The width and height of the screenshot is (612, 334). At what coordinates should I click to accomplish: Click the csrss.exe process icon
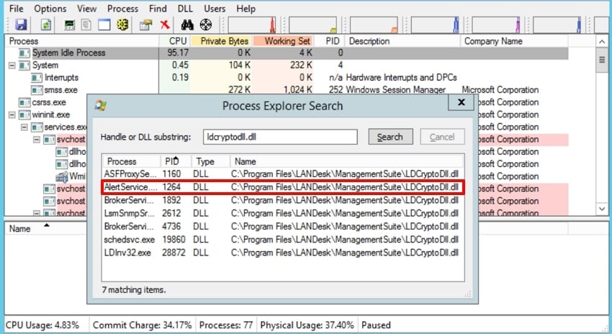pos(24,103)
